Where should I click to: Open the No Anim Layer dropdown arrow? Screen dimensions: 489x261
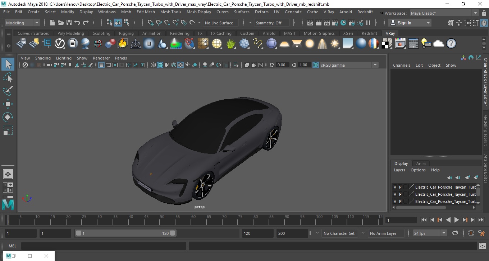364,233
